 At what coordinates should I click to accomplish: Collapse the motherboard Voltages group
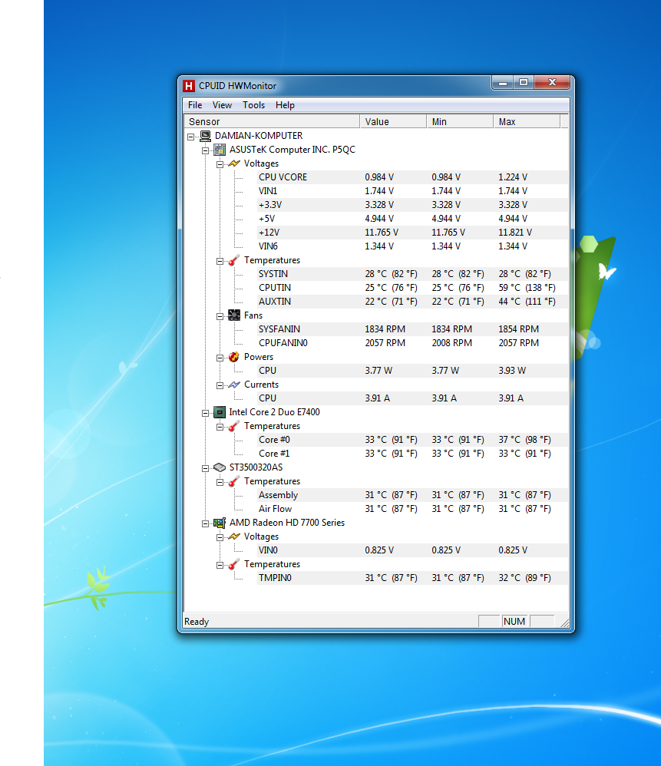[x=220, y=163]
